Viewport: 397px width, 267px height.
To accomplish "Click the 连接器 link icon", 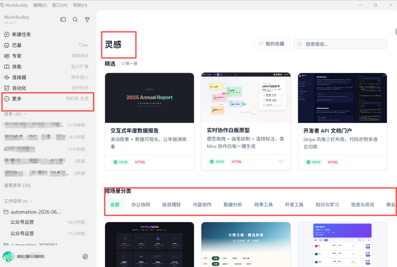I will click(7, 77).
